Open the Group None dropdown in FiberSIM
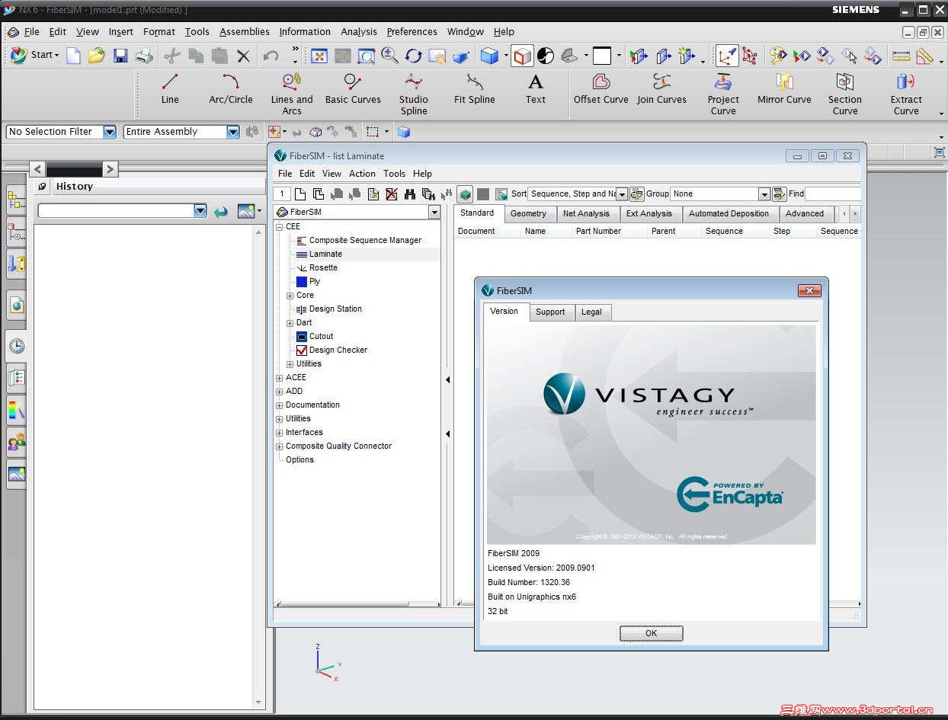This screenshot has width=948, height=720. (764, 194)
